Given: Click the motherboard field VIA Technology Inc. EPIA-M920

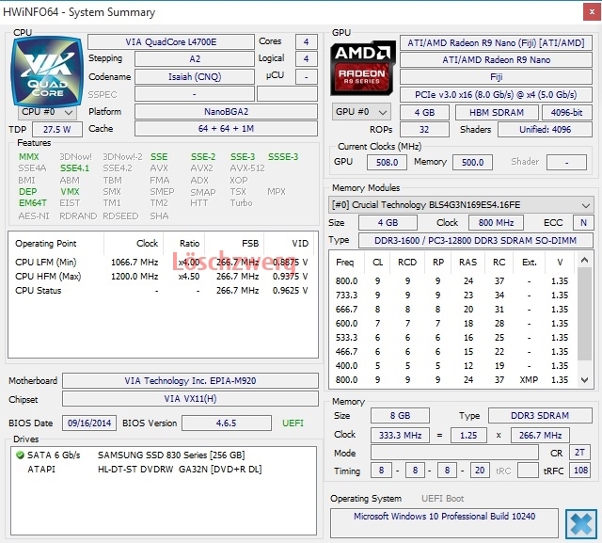Looking at the screenshot, I should (x=190, y=380).
